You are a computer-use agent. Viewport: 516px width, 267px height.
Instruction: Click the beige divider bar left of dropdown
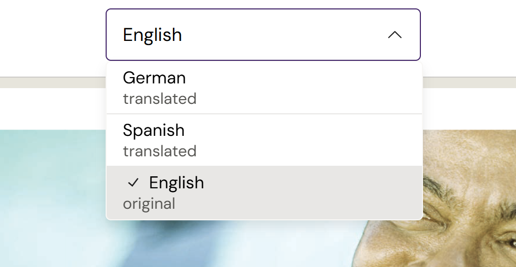pos(53,82)
